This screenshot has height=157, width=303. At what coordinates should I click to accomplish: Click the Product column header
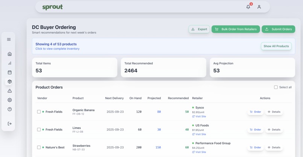78,98
